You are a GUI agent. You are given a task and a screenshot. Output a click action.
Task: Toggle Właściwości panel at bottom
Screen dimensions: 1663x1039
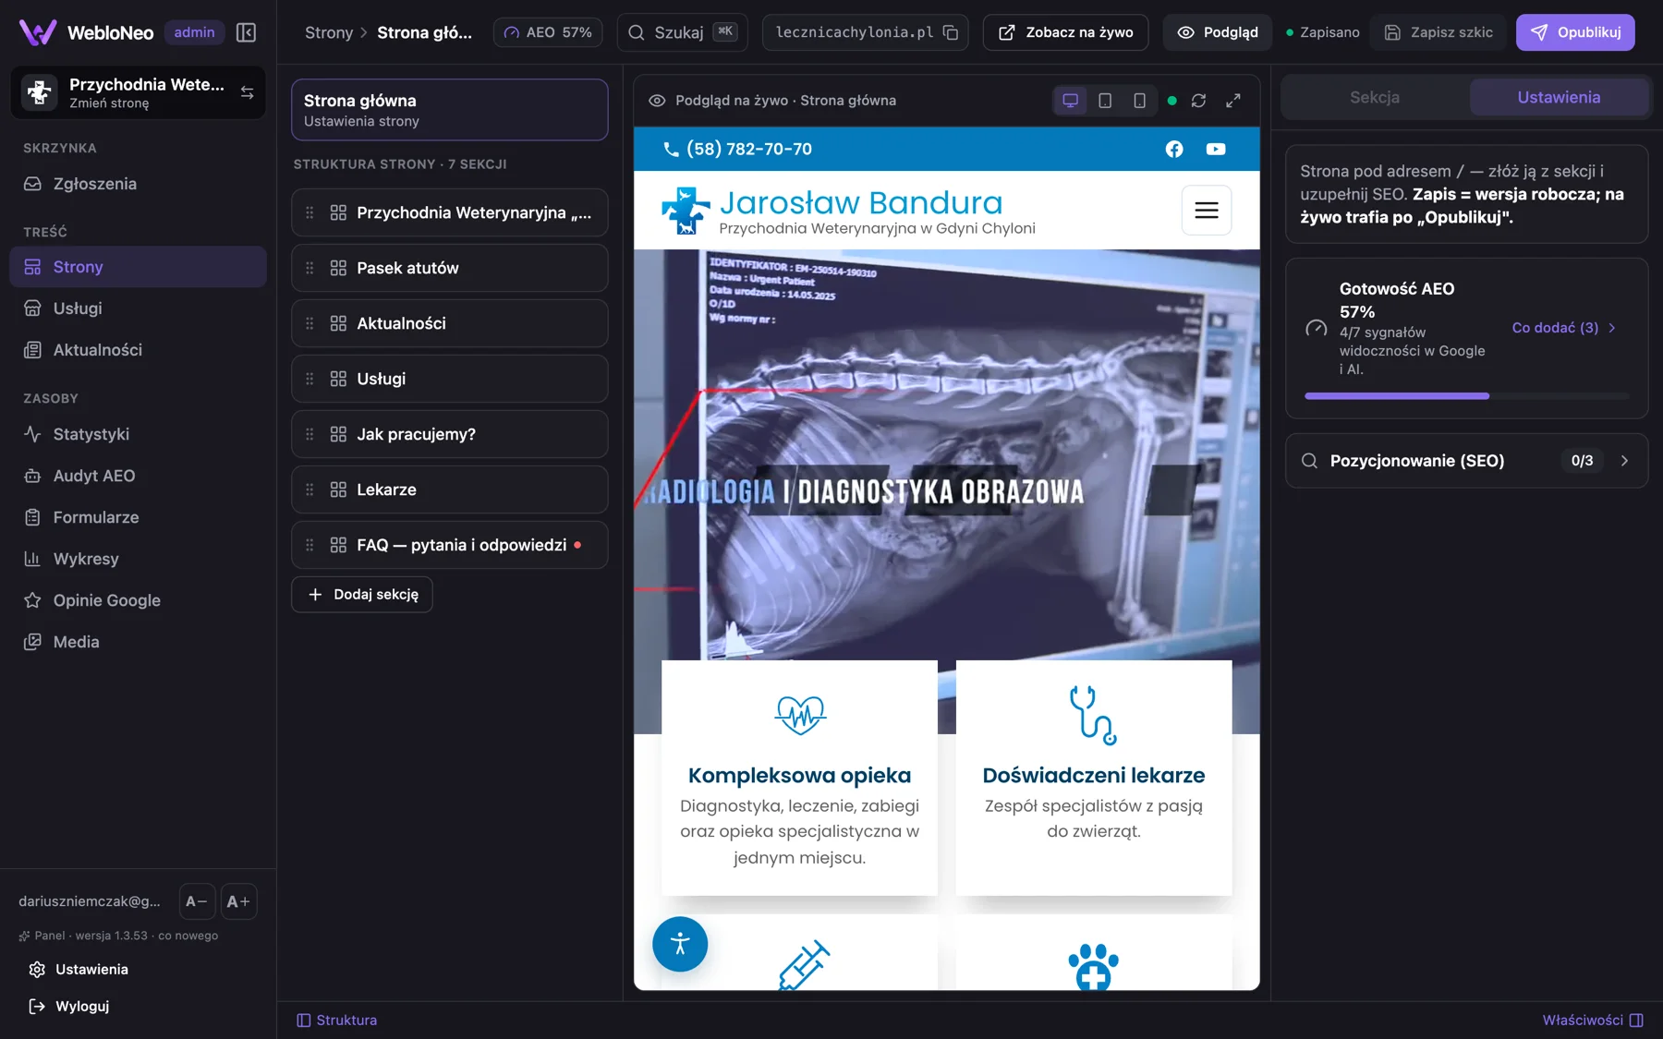click(x=1593, y=1020)
